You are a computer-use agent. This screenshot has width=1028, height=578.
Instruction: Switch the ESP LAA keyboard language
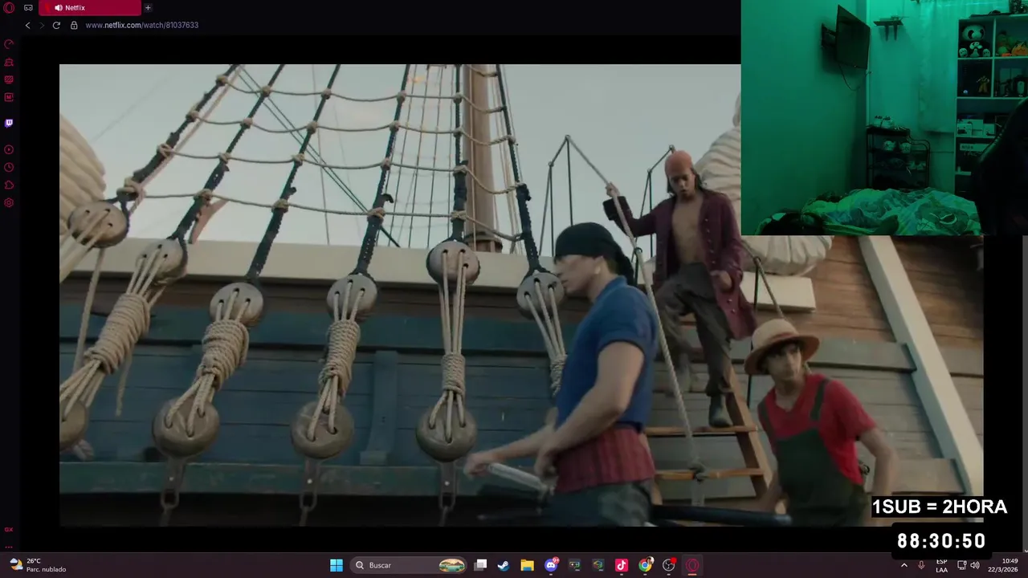tap(941, 565)
